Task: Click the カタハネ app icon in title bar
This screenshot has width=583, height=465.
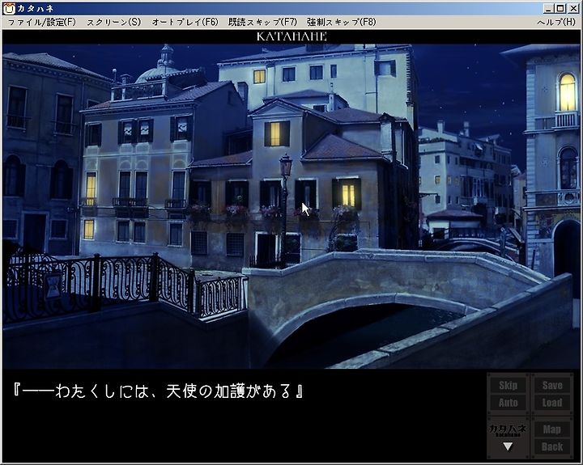Action: tap(9, 9)
